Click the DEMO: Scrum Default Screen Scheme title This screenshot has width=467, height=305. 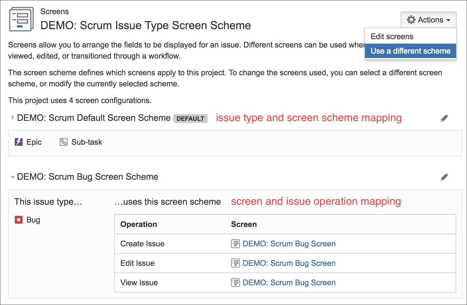(x=94, y=118)
